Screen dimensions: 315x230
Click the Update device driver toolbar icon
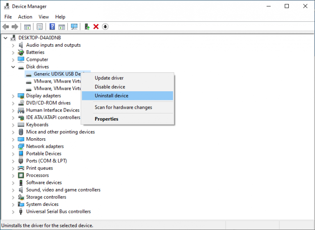click(x=87, y=27)
